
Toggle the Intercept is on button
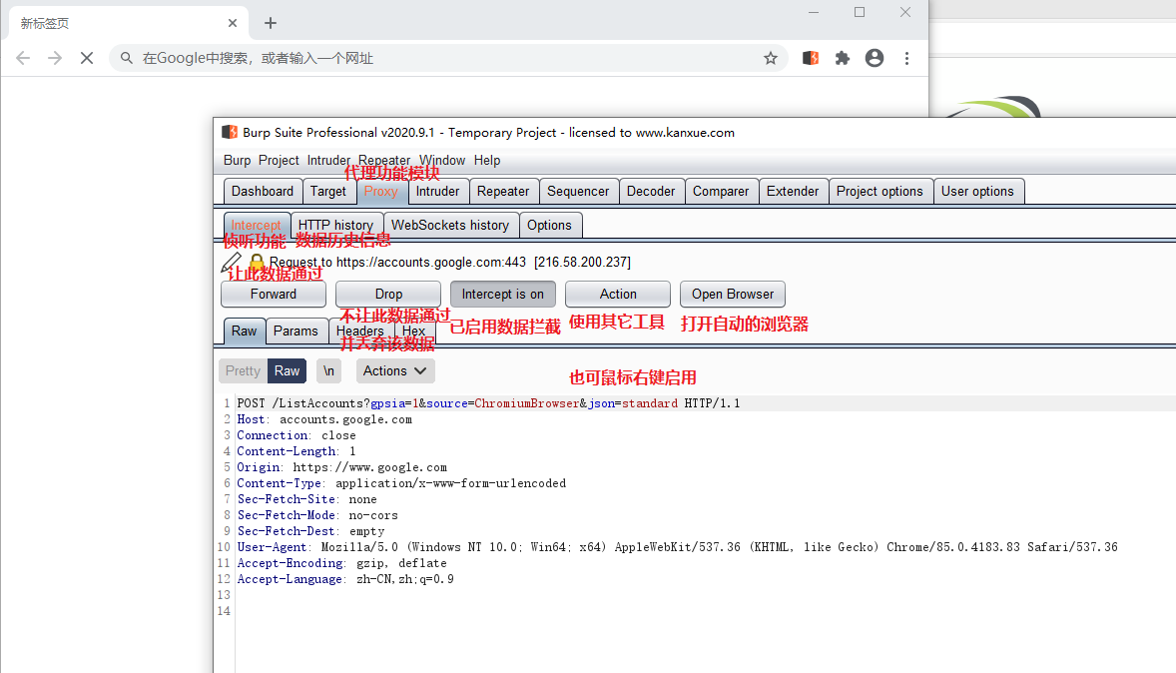pos(503,295)
